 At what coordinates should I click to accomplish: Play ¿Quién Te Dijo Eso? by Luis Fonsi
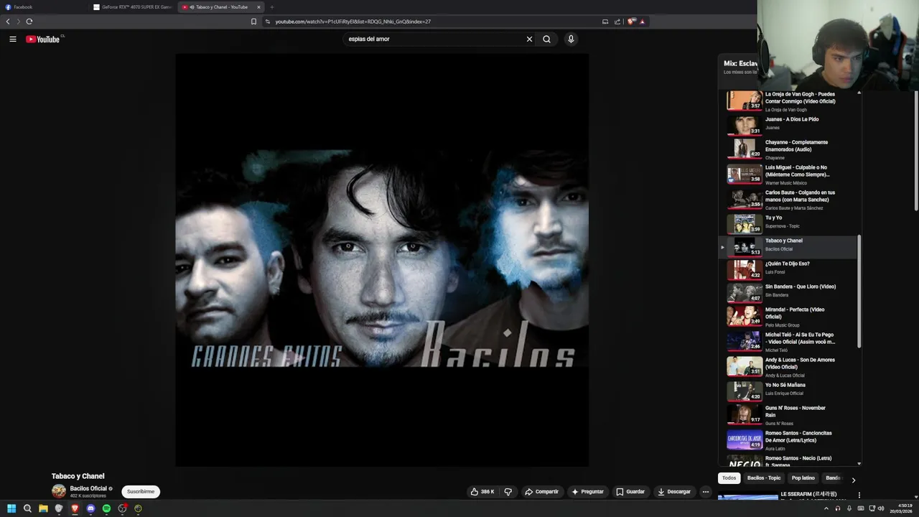788,269
